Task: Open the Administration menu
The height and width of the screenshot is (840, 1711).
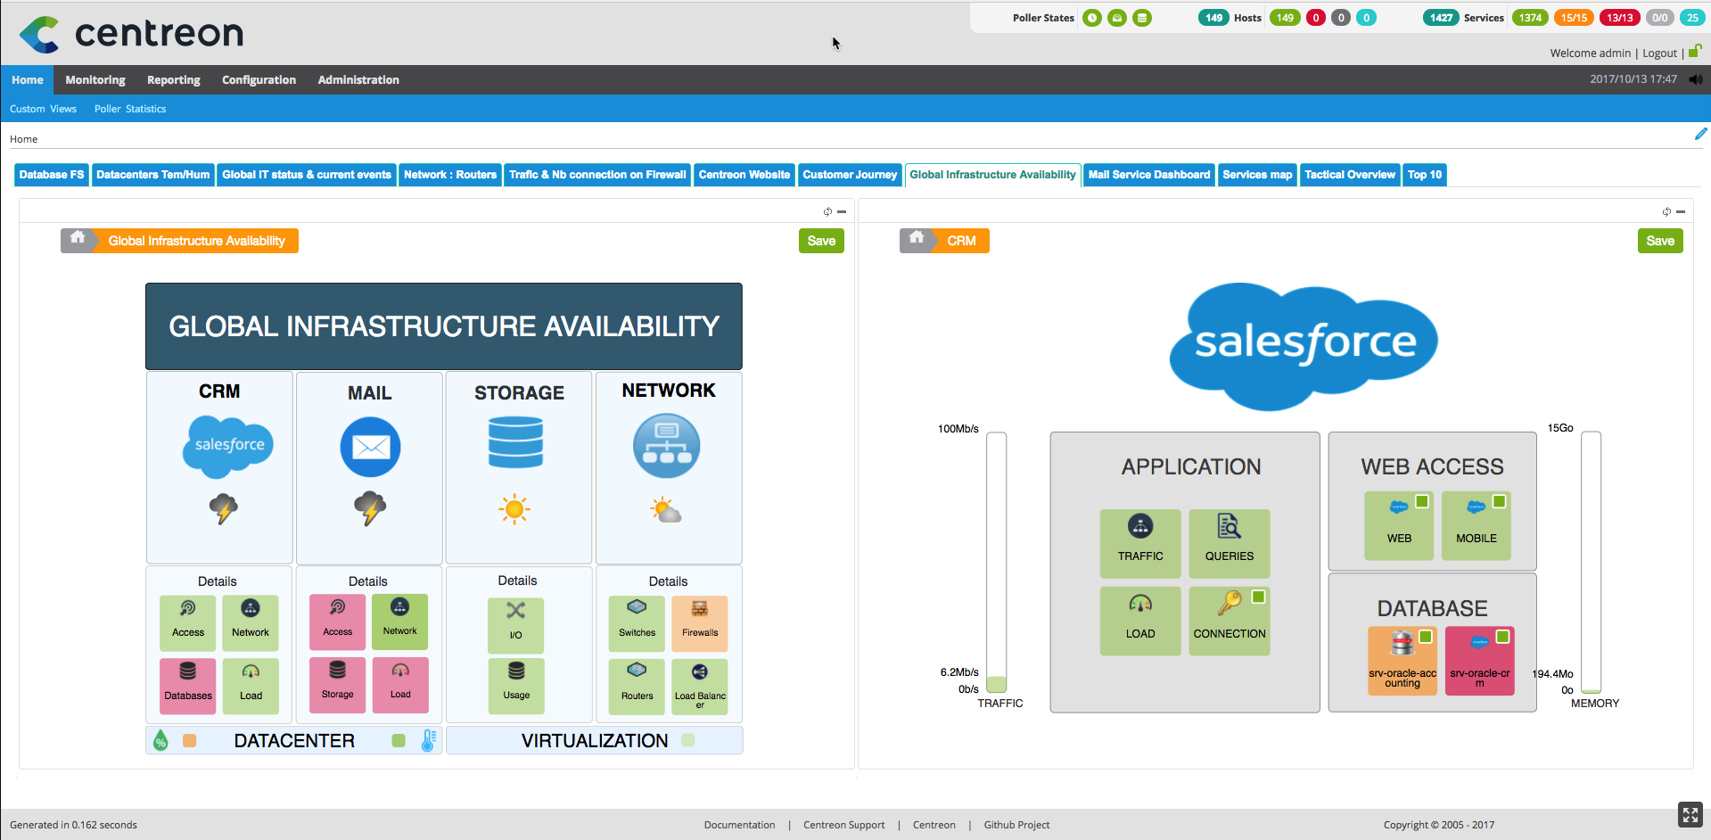Action: click(358, 79)
